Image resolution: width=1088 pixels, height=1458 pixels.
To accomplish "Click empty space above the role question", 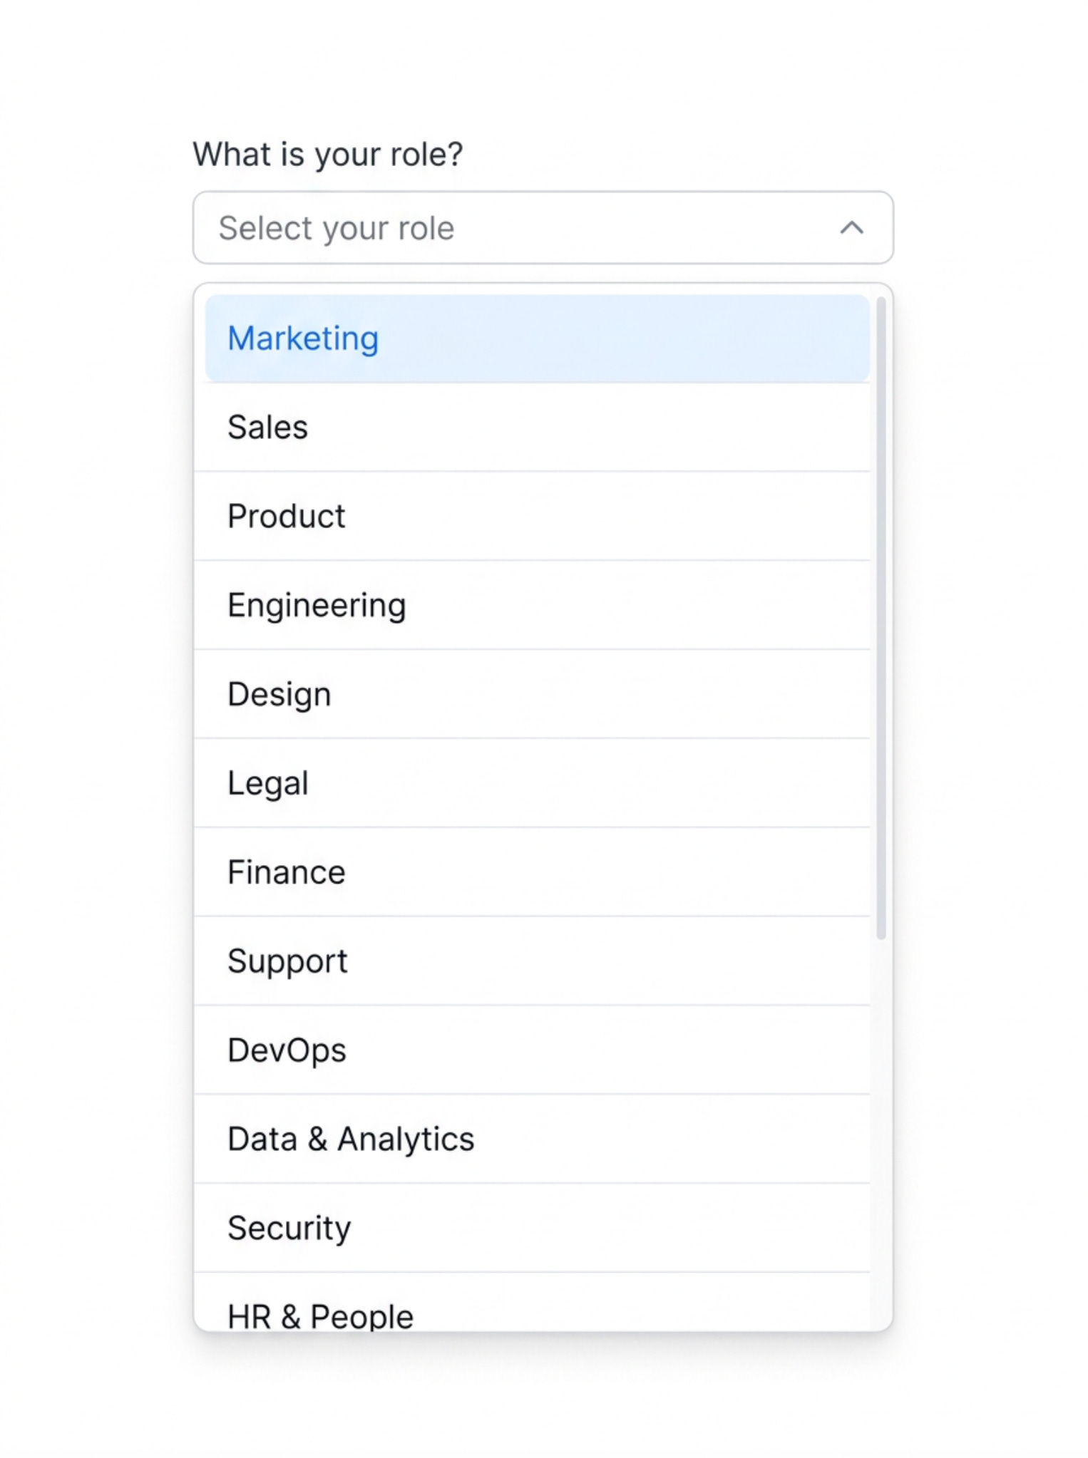I will point(543,64).
